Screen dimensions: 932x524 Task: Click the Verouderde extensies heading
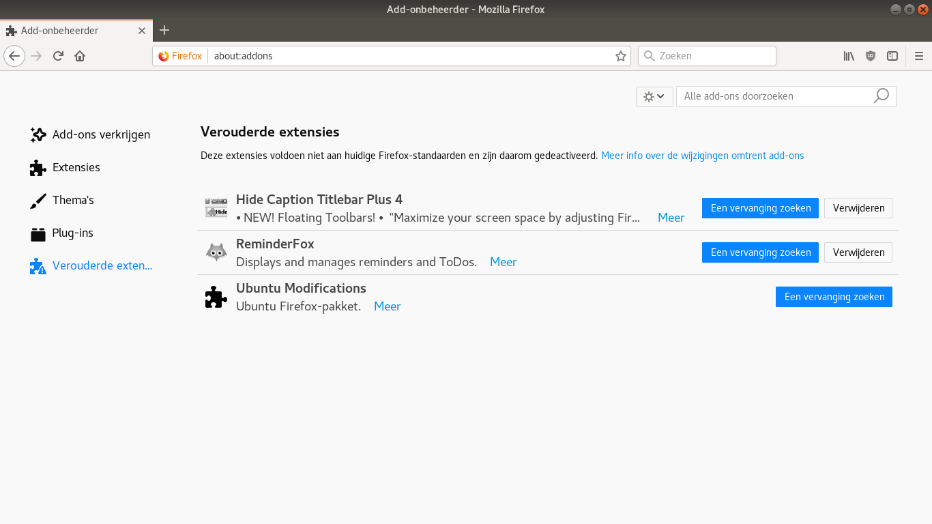pyautogui.click(x=270, y=132)
